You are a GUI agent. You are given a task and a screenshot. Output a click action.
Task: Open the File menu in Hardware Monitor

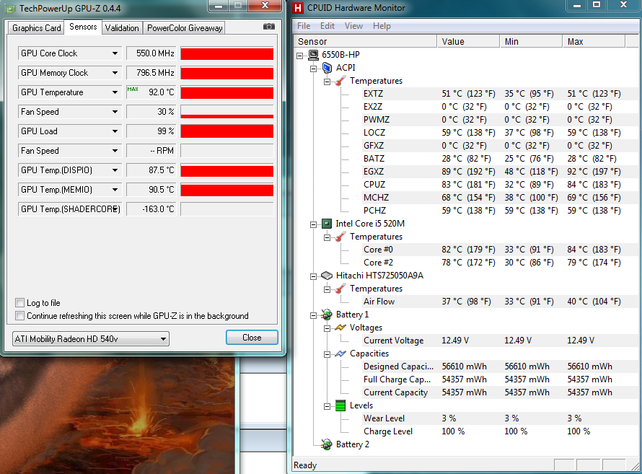(x=304, y=26)
